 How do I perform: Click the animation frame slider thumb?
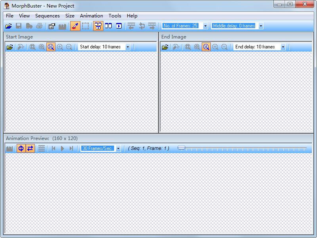coord(181,148)
